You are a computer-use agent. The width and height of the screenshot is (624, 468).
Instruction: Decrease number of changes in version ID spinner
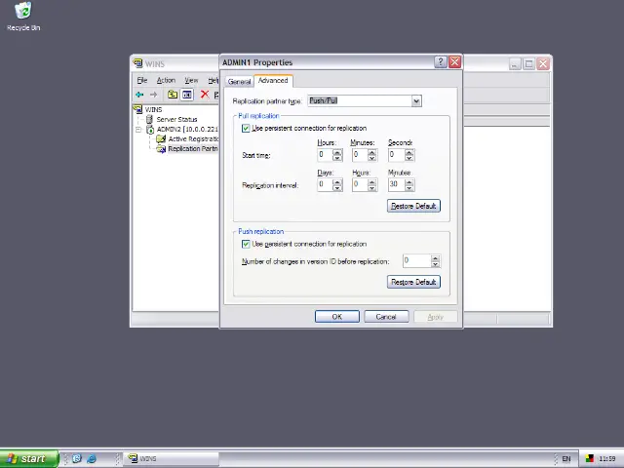pyautogui.click(x=436, y=264)
